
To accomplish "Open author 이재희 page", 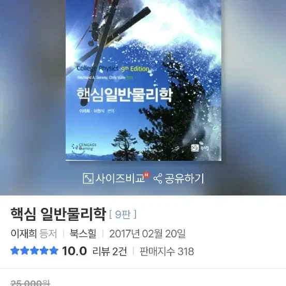I will [24, 233].
